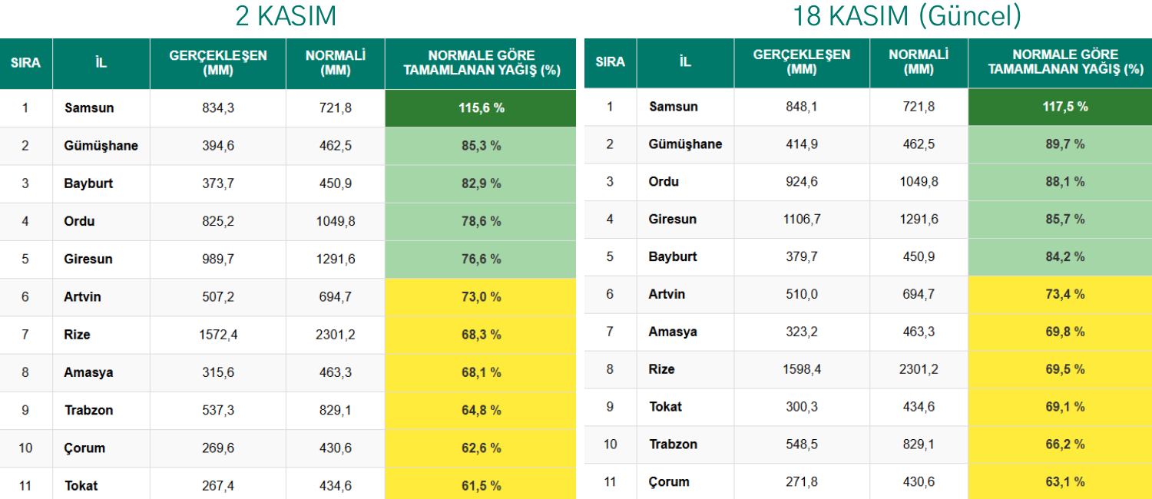Select the yellow 73,0 % Artvin cell

coord(481,297)
